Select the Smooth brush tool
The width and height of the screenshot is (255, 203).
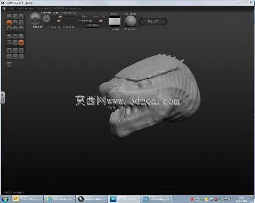tap(21, 29)
